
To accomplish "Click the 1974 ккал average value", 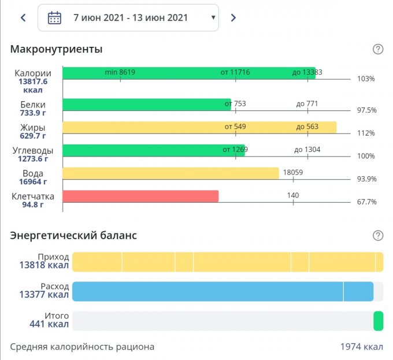I will 361,347.
